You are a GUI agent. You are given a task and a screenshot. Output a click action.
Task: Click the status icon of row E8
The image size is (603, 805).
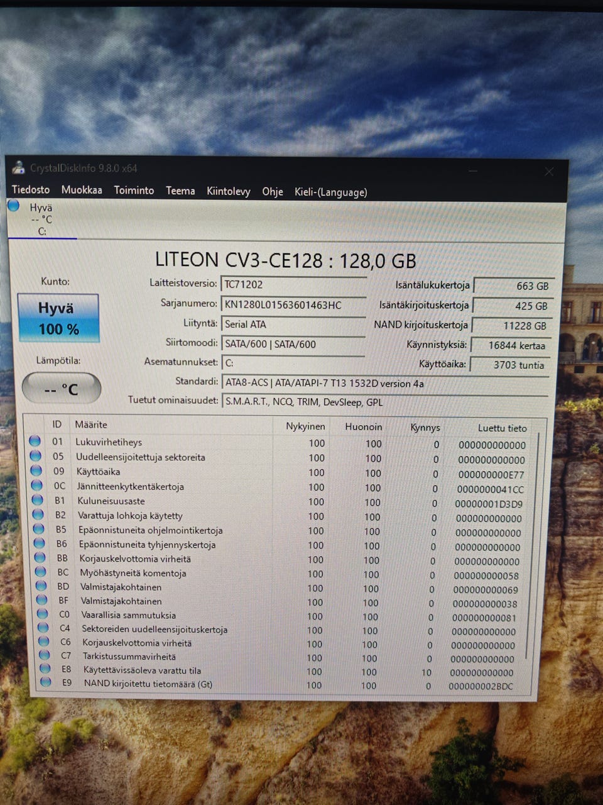45,669
